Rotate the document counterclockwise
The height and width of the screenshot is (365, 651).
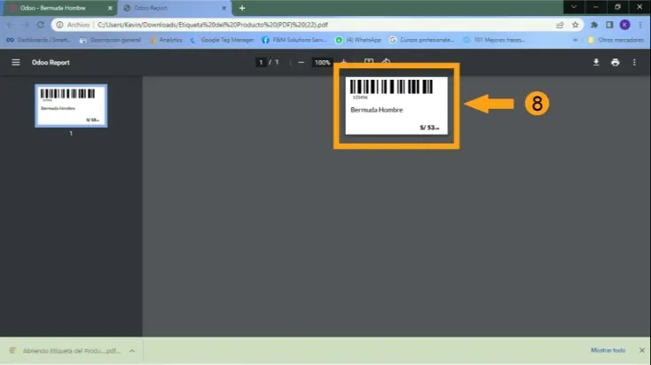coord(387,63)
